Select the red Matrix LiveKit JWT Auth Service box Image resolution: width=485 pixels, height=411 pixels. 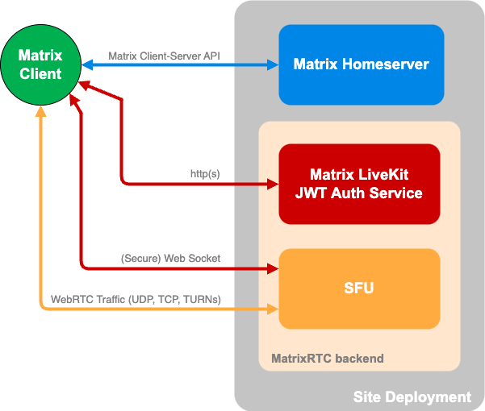click(359, 184)
